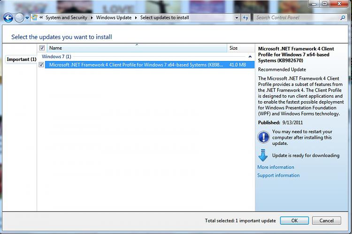Viewport: 352px width, 234px height.
Task: Collapse the Windows 7 group chevron
Action: click(x=250, y=57)
